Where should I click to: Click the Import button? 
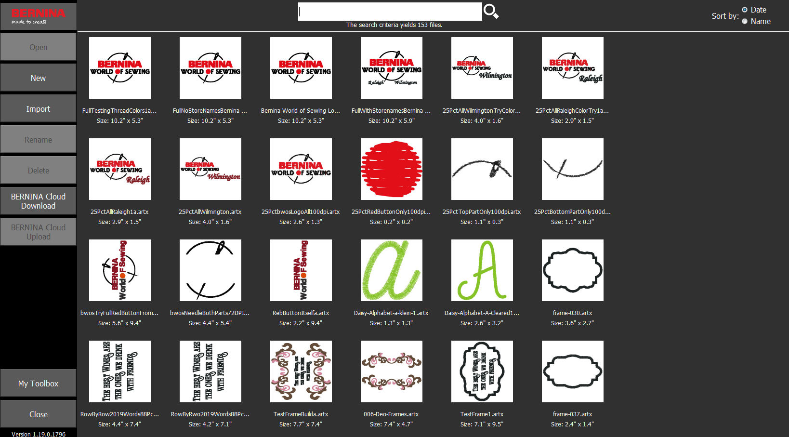(x=39, y=108)
